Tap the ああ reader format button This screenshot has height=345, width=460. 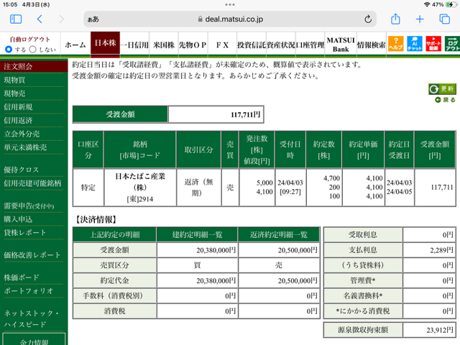coord(93,19)
